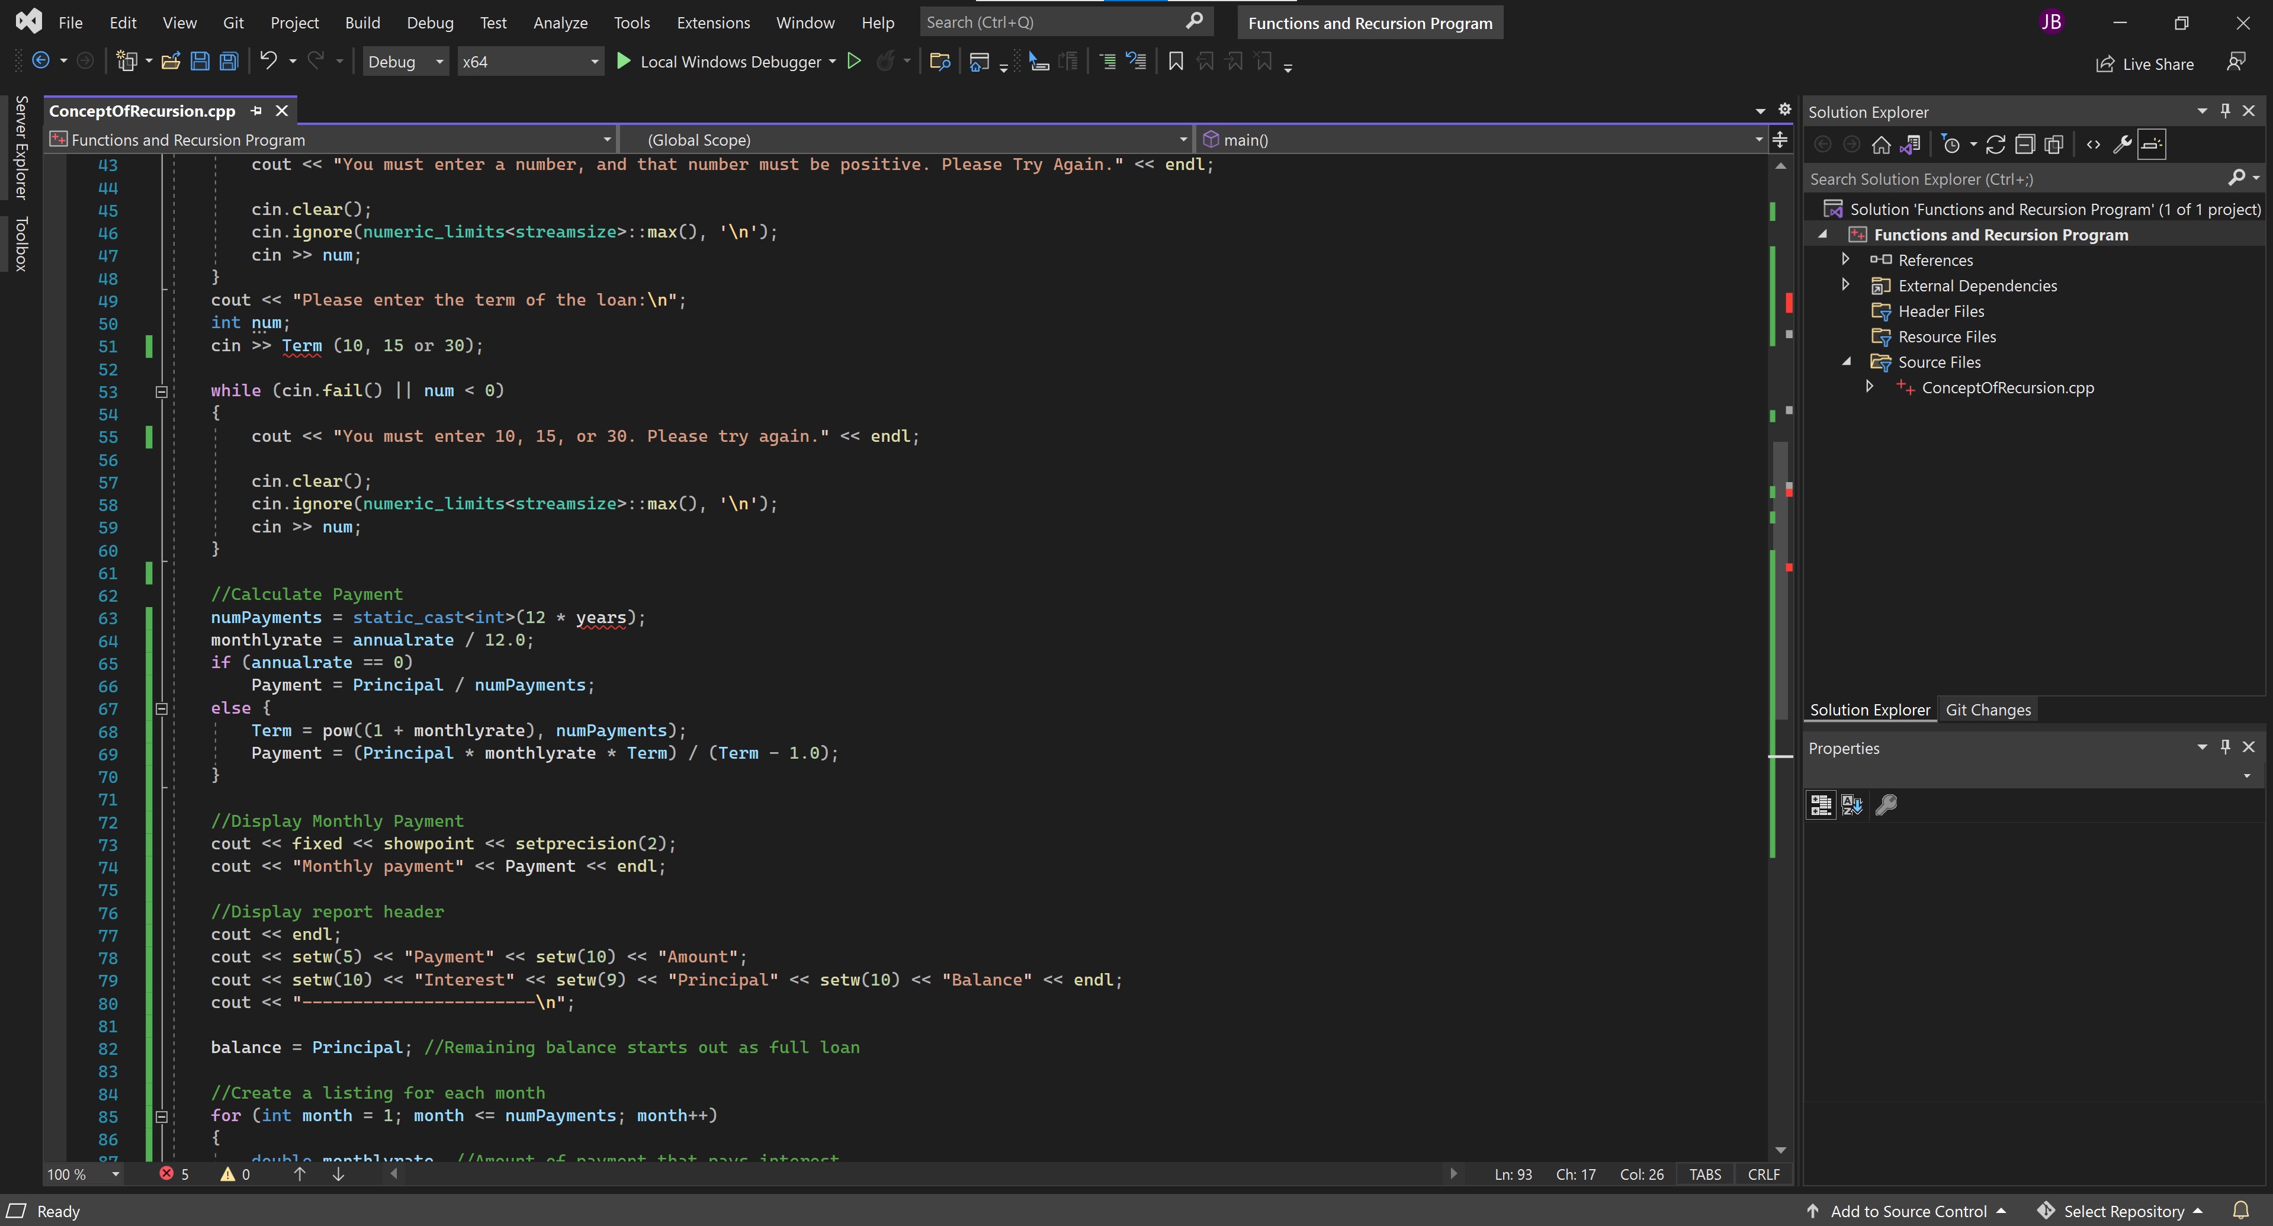Viewport: 2273px width, 1226px height.
Task: Collapse the else block at line 67
Action: pos(162,708)
